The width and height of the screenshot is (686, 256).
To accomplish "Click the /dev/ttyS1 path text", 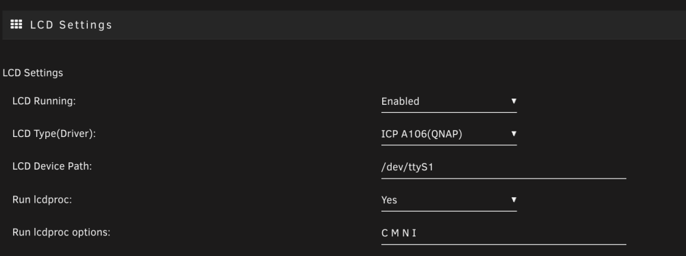I will pos(407,167).
